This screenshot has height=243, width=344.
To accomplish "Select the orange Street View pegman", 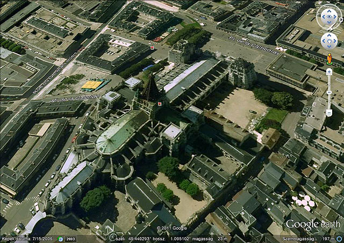I will (x=329, y=57).
